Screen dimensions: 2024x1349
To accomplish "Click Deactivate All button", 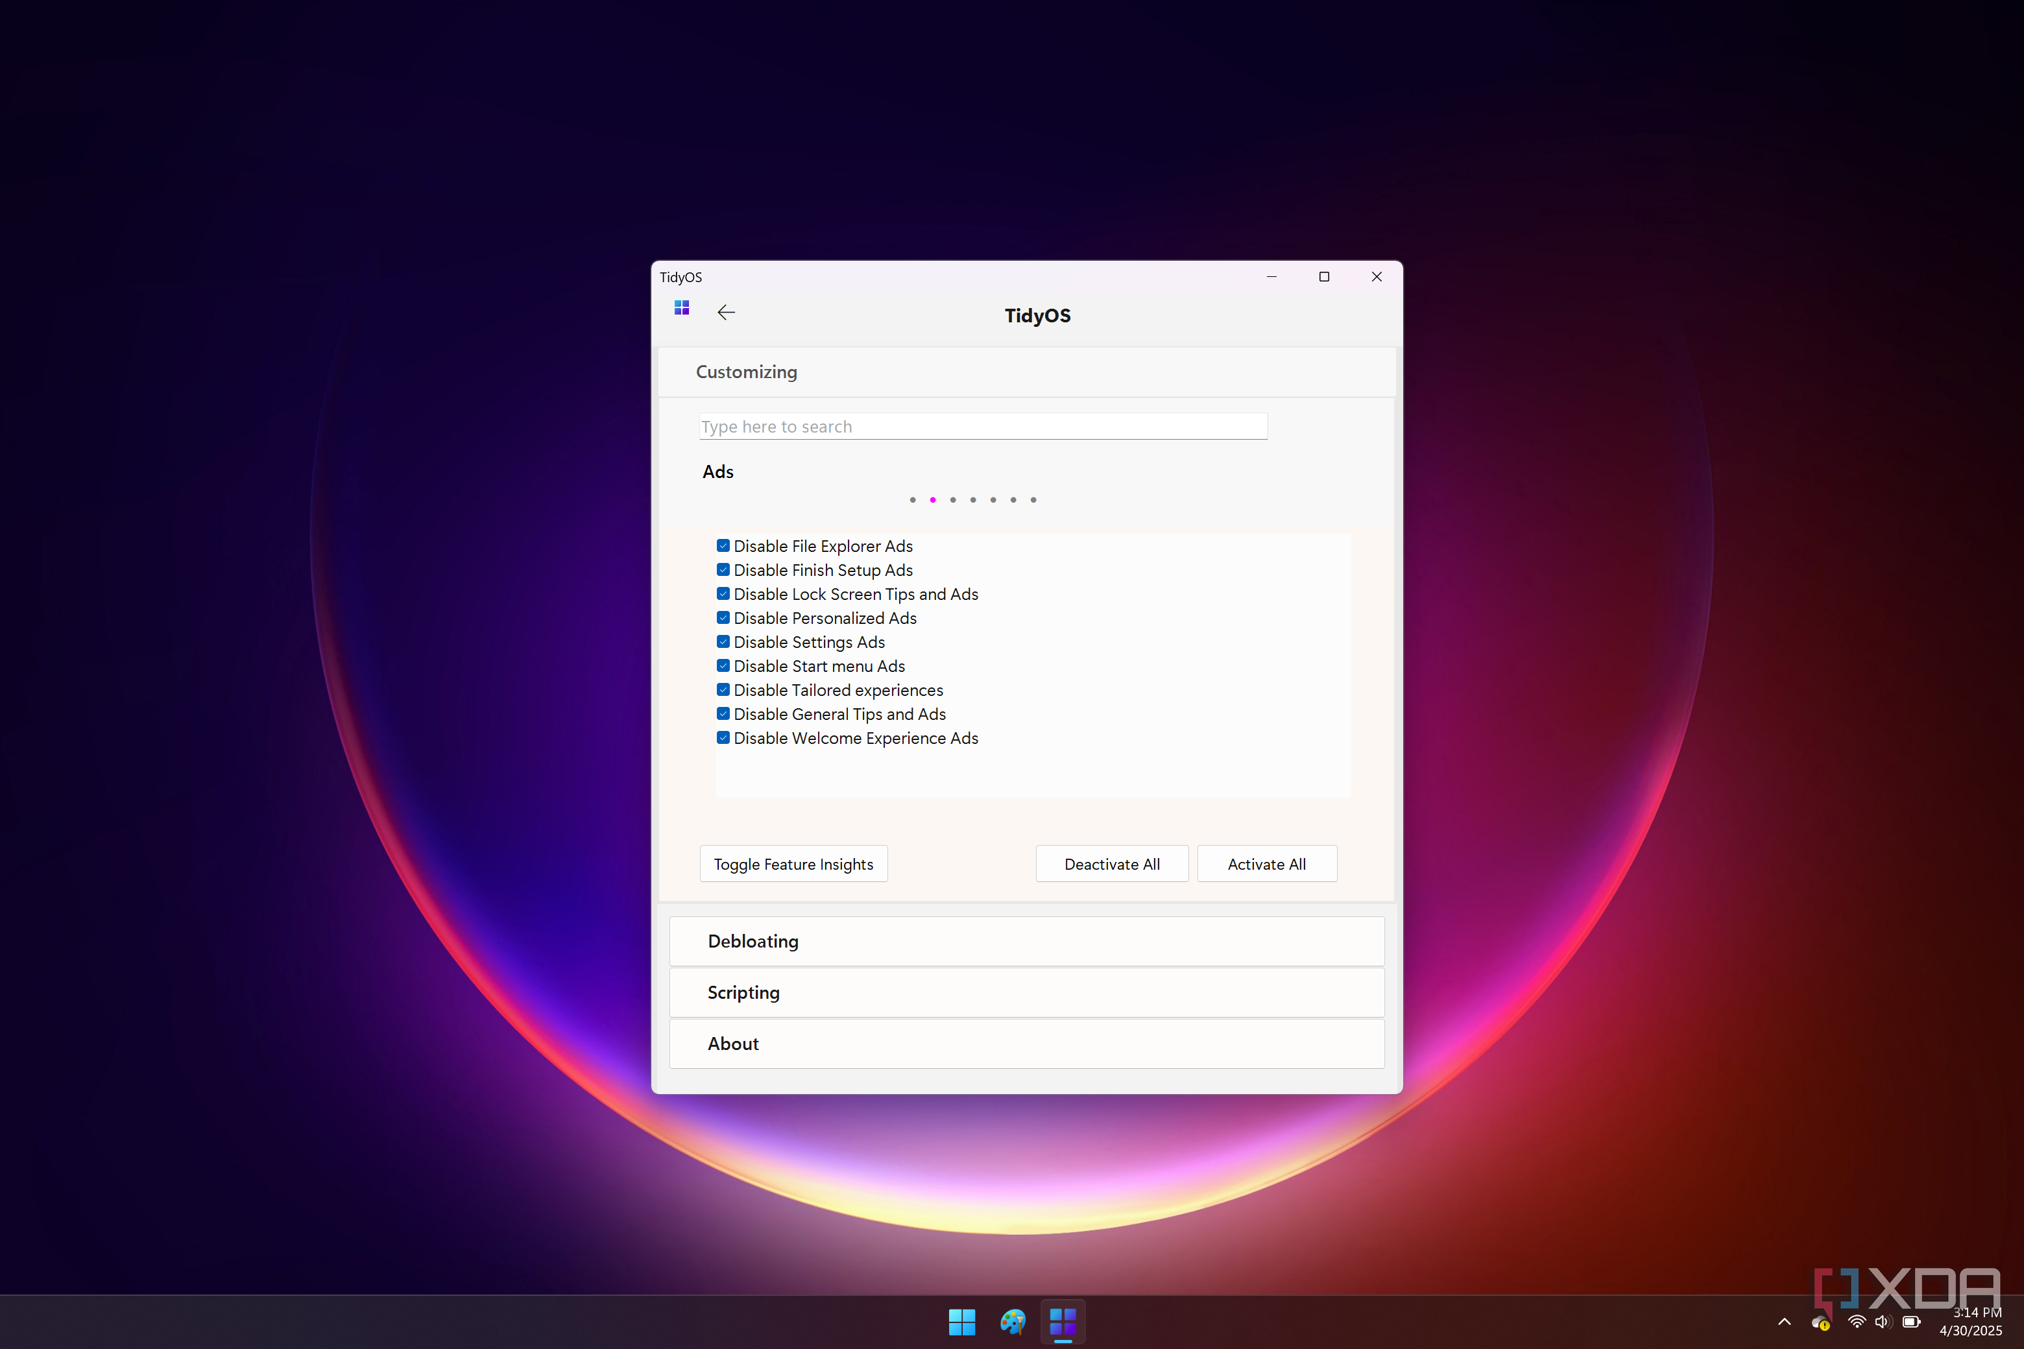I will coord(1112,864).
